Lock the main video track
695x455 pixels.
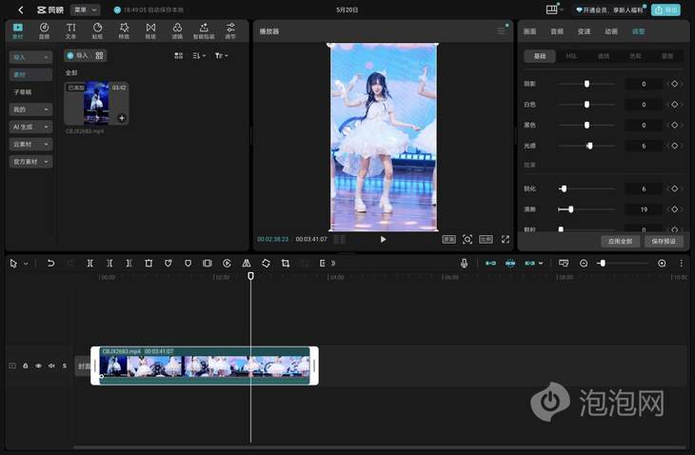26,366
